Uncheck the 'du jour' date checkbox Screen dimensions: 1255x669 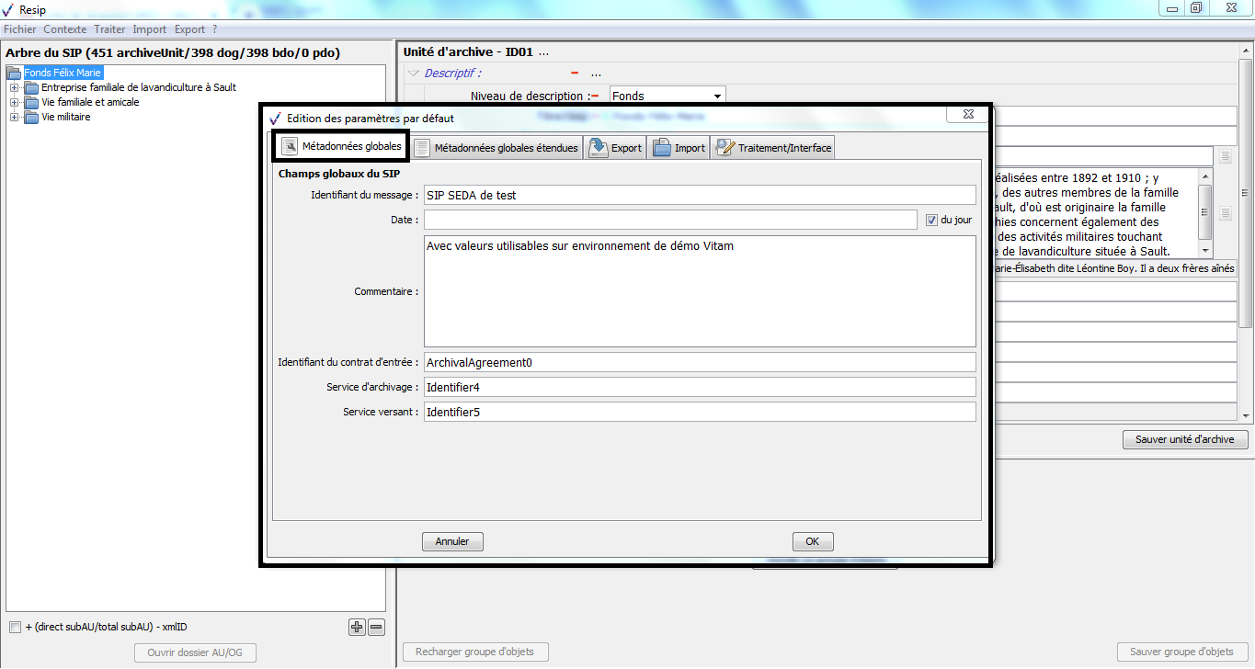point(931,221)
